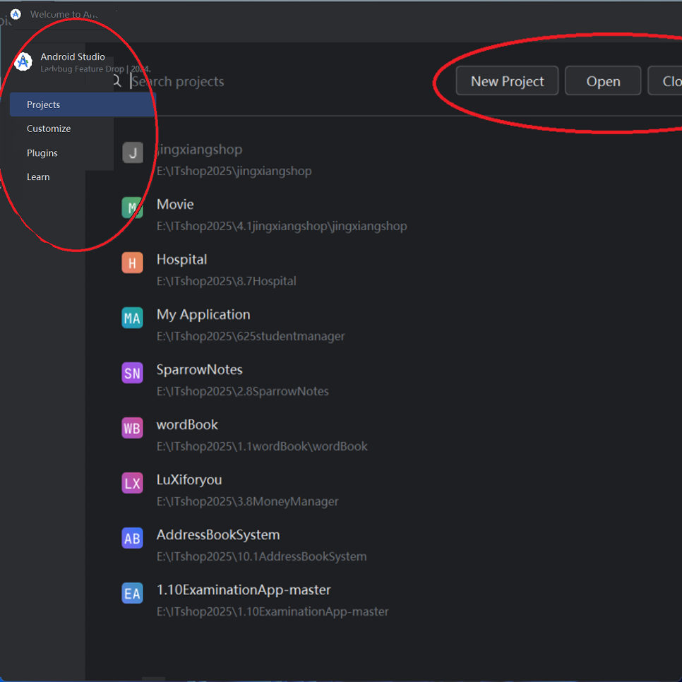Click the search magnifier icon
This screenshot has height=682, width=682.
tap(116, 81)
